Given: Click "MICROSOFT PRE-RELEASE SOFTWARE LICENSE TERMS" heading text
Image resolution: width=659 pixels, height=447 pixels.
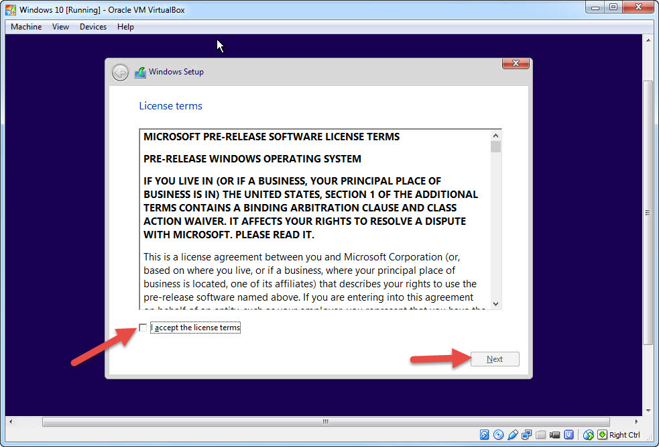Looking at the screenshot, I should (x=272, y=137).
